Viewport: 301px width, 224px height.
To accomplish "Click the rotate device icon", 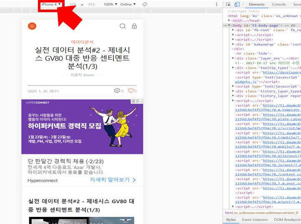I will 145,4.
